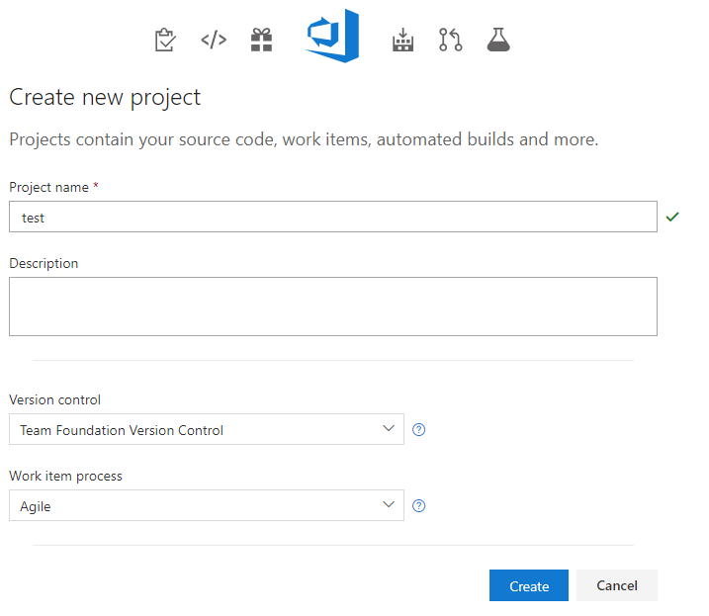Open help info for Work item process
This screenshot has height=616, width=709.
coord(418,505)
